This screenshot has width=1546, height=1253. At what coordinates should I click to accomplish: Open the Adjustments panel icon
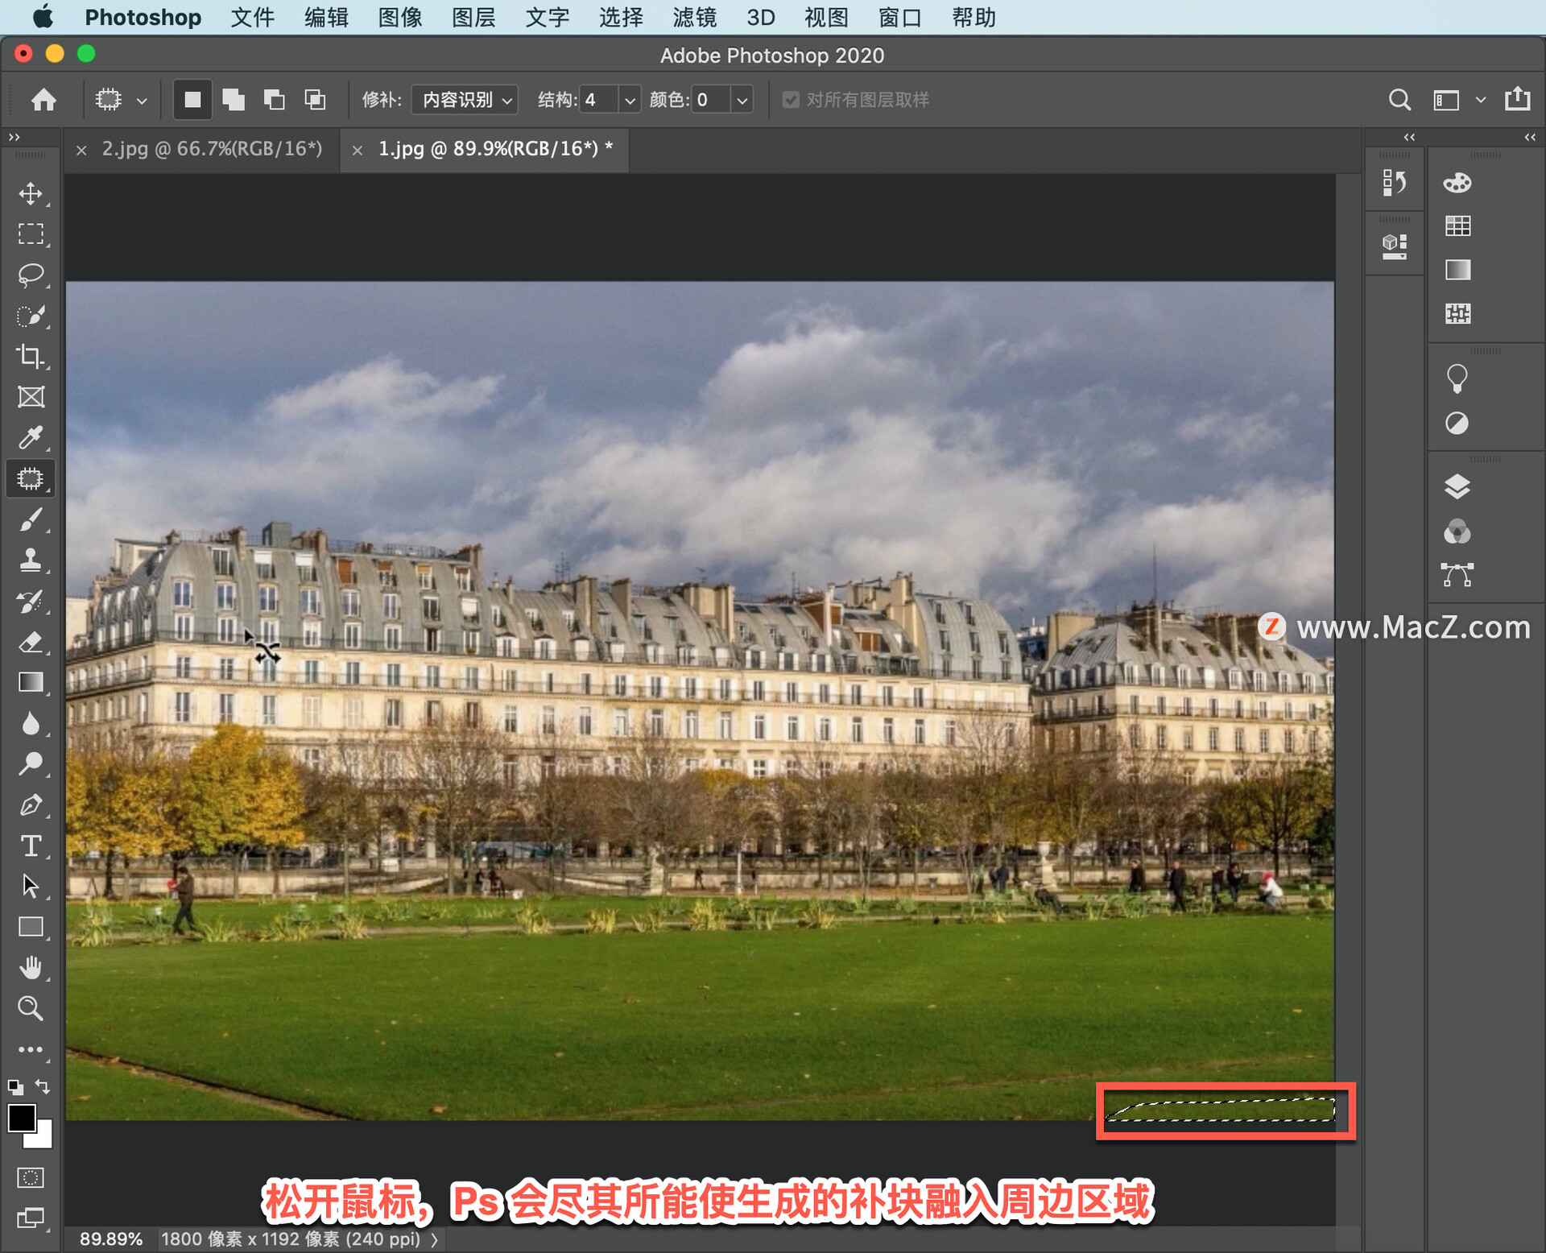1457,423
